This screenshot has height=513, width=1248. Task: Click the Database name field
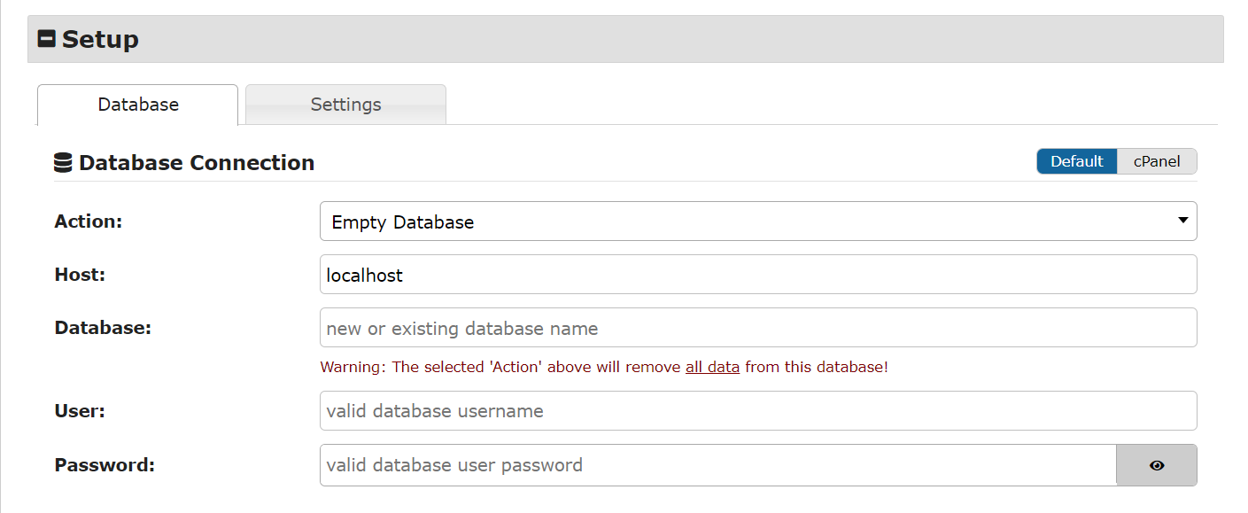click(x=757, y=327)
